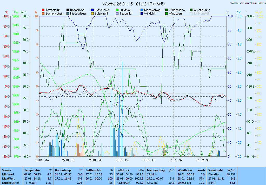The width and height of the screenshot is (266, 185).
Task: Click the blue Luftfeuchte legend swatch
Action: pos(92,10)
